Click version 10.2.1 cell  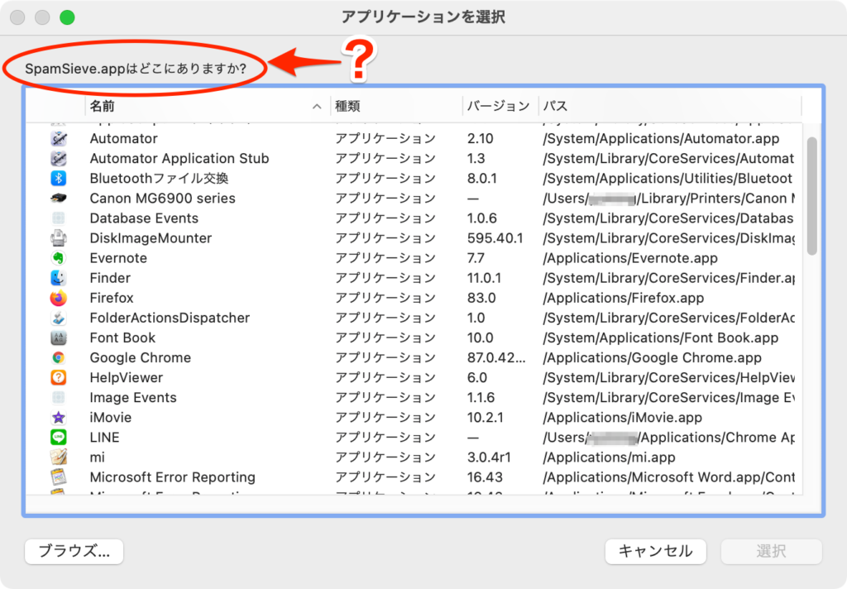pos(485,418)
